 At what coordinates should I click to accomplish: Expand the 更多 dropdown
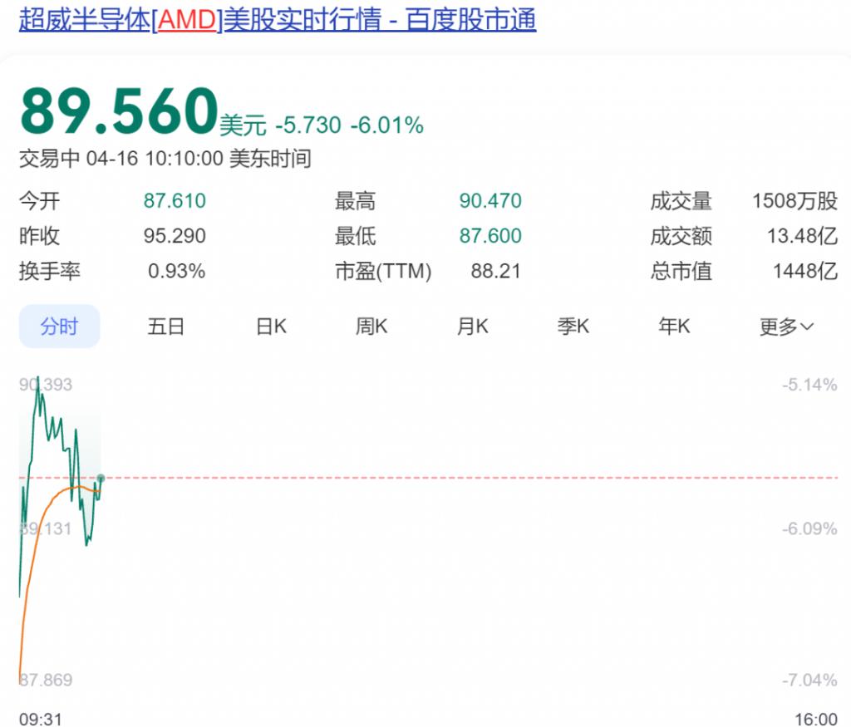[786, 327]
